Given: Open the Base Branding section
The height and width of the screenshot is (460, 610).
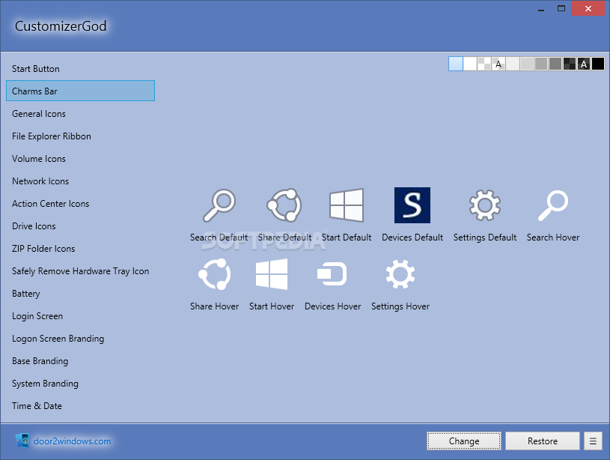Looking at the screenshot, I should [x=81, y=361].
